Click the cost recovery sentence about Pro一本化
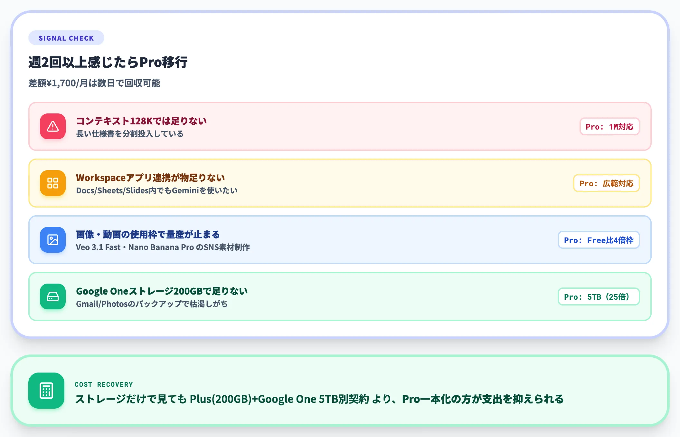The image size is (680, 437). pyautogui.click(x=319, y=399)
